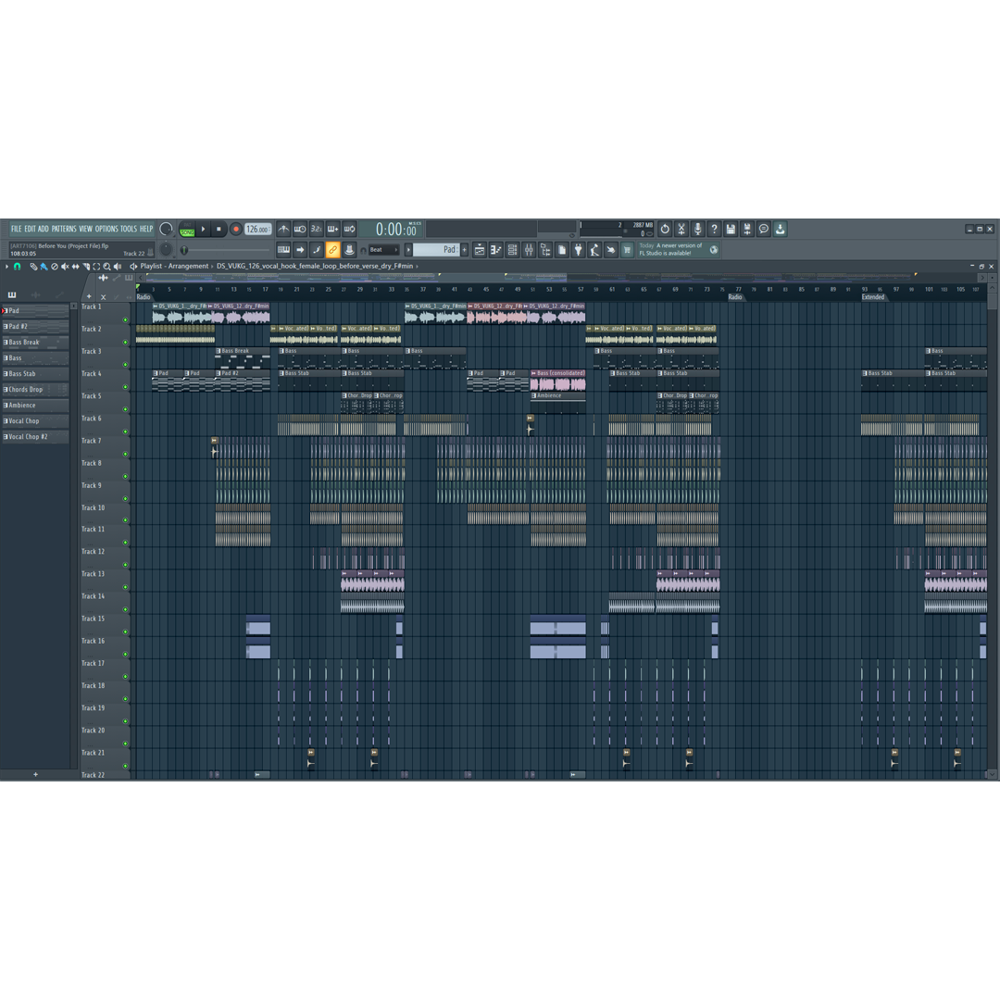This screenshot has height=1000, width=1000.
Task: Toggle the highlighted link multilink controllers icon
Action: pyautogui.click(x=333, y=249)
